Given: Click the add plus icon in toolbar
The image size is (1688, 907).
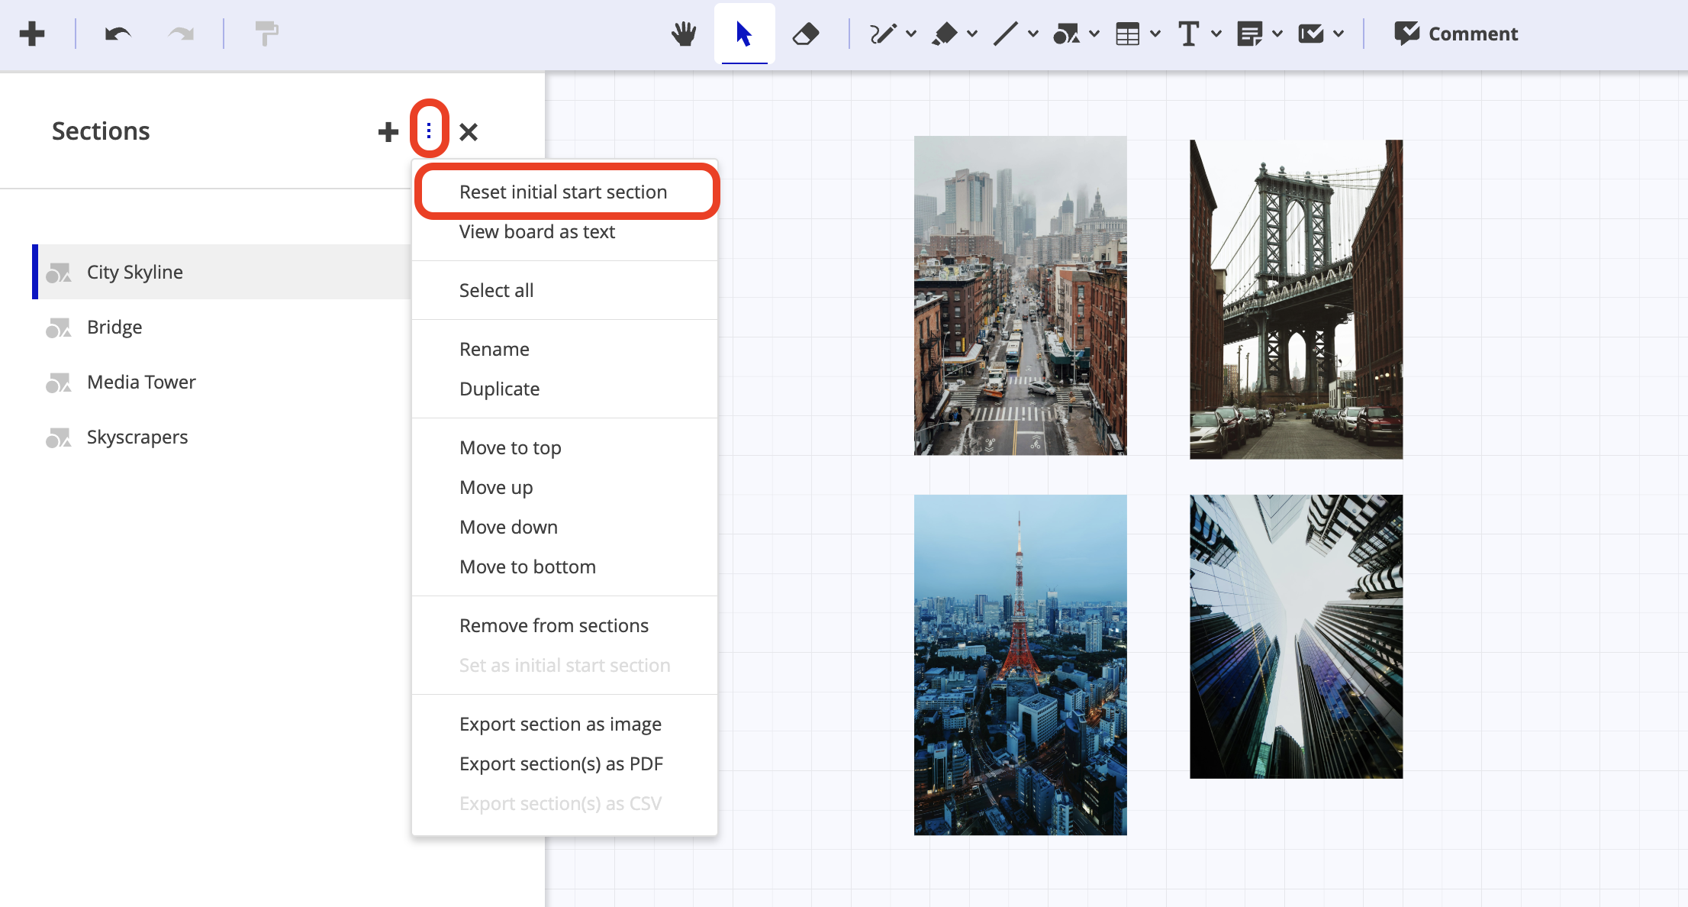Looking at the screenshot, I should [32, 34].
